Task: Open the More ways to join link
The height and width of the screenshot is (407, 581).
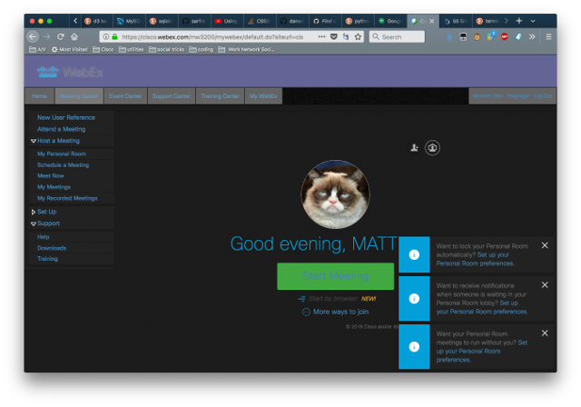Action: click(340, 313)
